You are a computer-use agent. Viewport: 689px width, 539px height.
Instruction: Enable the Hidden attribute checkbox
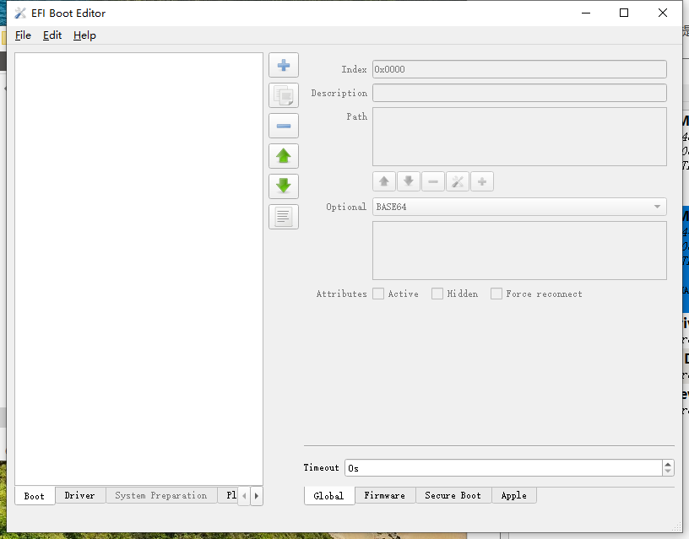click(437, 294)
